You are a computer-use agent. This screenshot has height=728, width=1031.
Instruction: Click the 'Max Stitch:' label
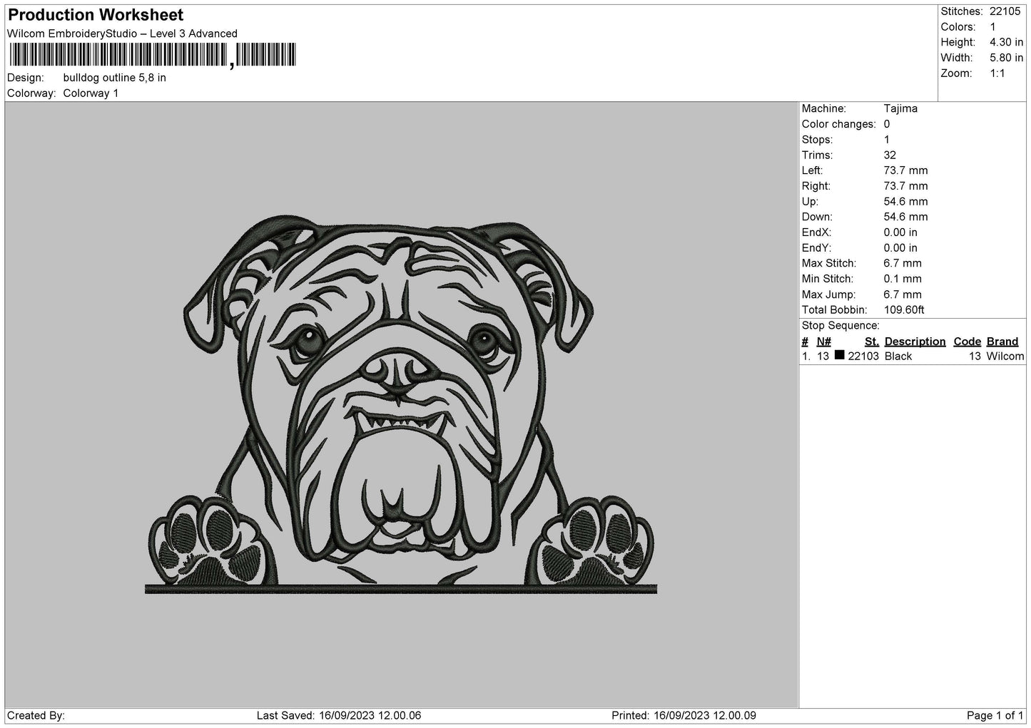pos(828,264)
